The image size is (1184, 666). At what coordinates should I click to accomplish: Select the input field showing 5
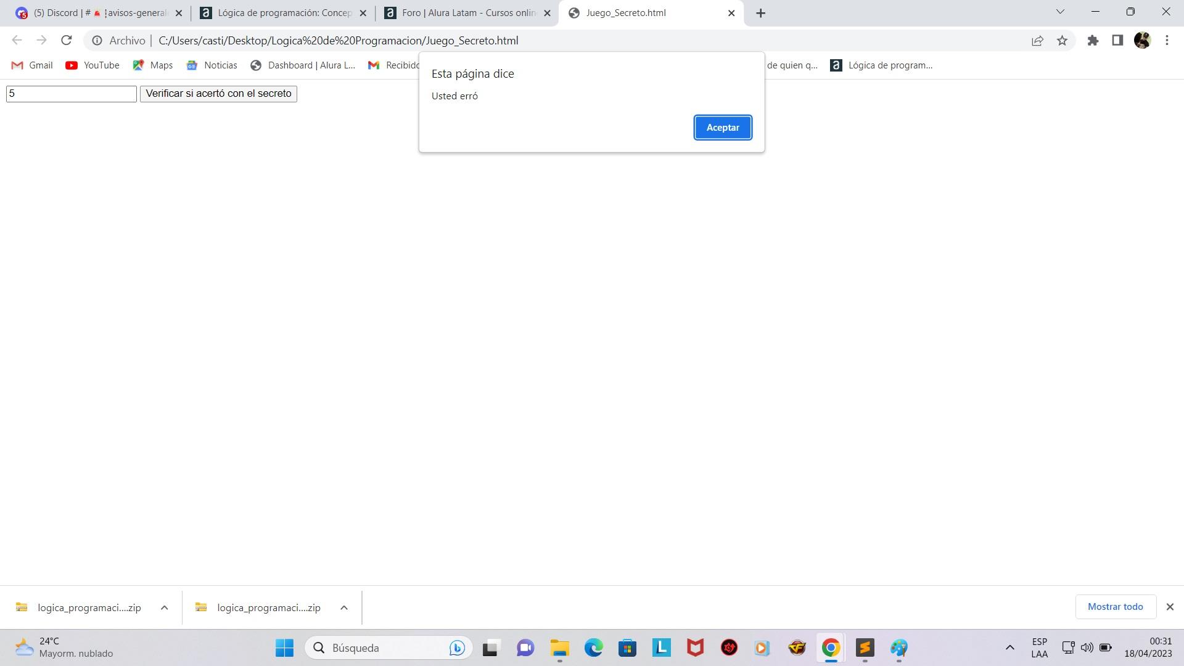72,92
